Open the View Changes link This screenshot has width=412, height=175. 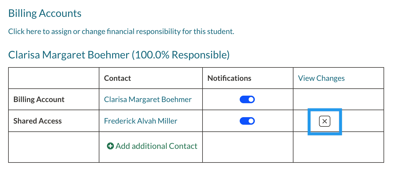point(321,78)
